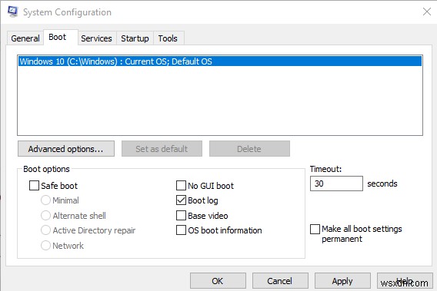The image size is (437, 291).
Task: Switch to the General tab
Action: coord(25,38)
